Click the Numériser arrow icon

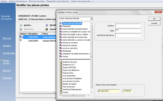coord(21,29)
